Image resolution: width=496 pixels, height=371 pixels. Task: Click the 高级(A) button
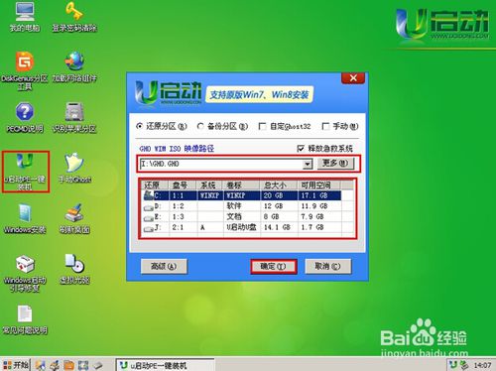(x=164, y=267)
